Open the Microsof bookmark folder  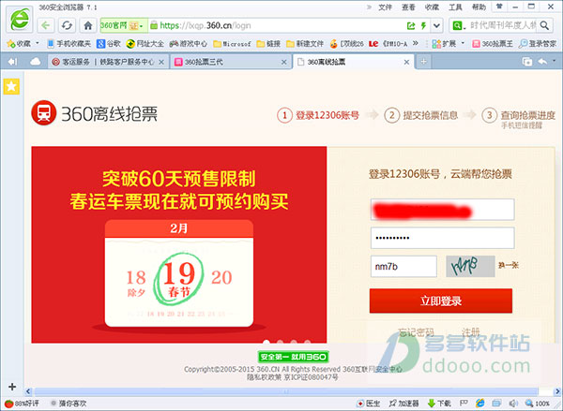tap(232, 44)
